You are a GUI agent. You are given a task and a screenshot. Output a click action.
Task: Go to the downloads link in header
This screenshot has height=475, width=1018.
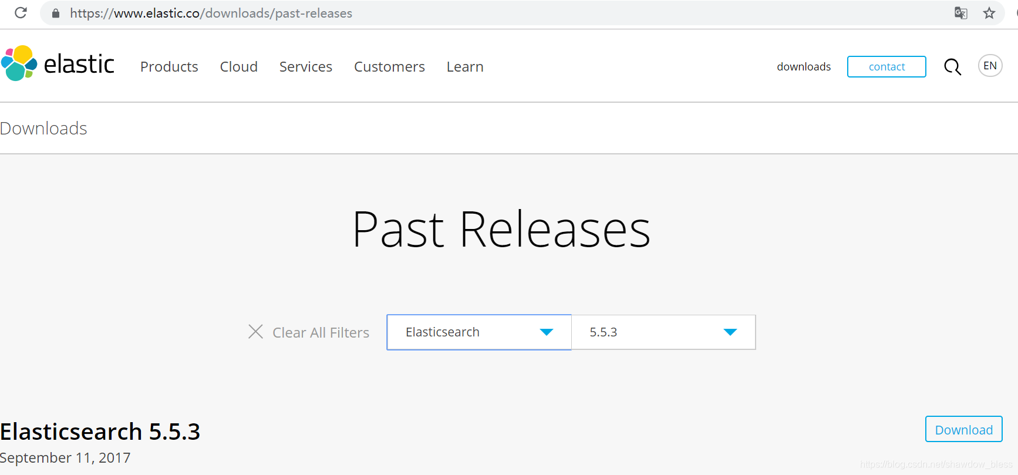pos(804,67)
